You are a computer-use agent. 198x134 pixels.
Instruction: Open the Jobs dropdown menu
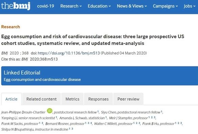[190, 6]
